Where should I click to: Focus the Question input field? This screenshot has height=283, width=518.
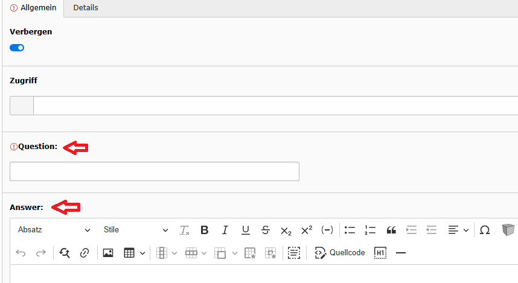coord(155,171)
